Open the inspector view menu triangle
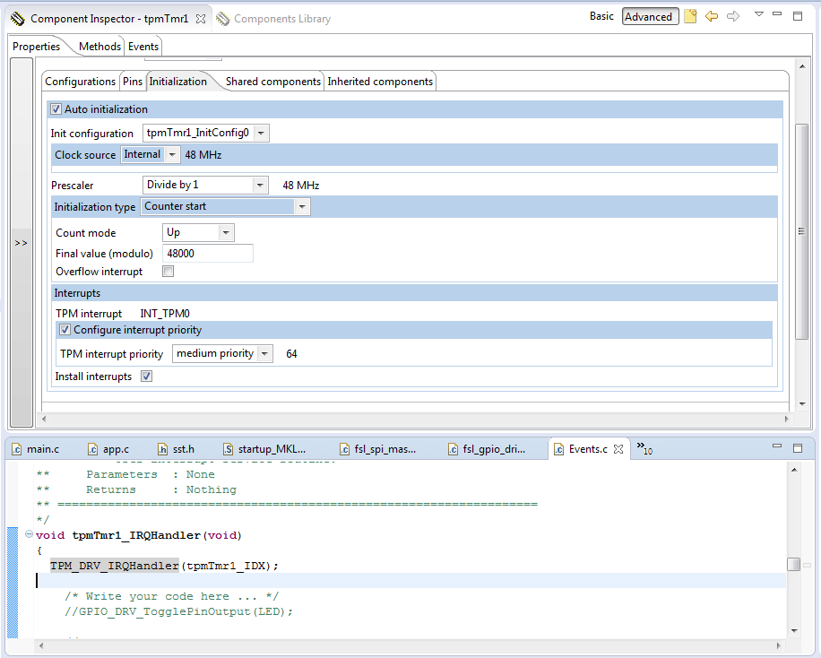The image size is (821, 658). [758, 14]
